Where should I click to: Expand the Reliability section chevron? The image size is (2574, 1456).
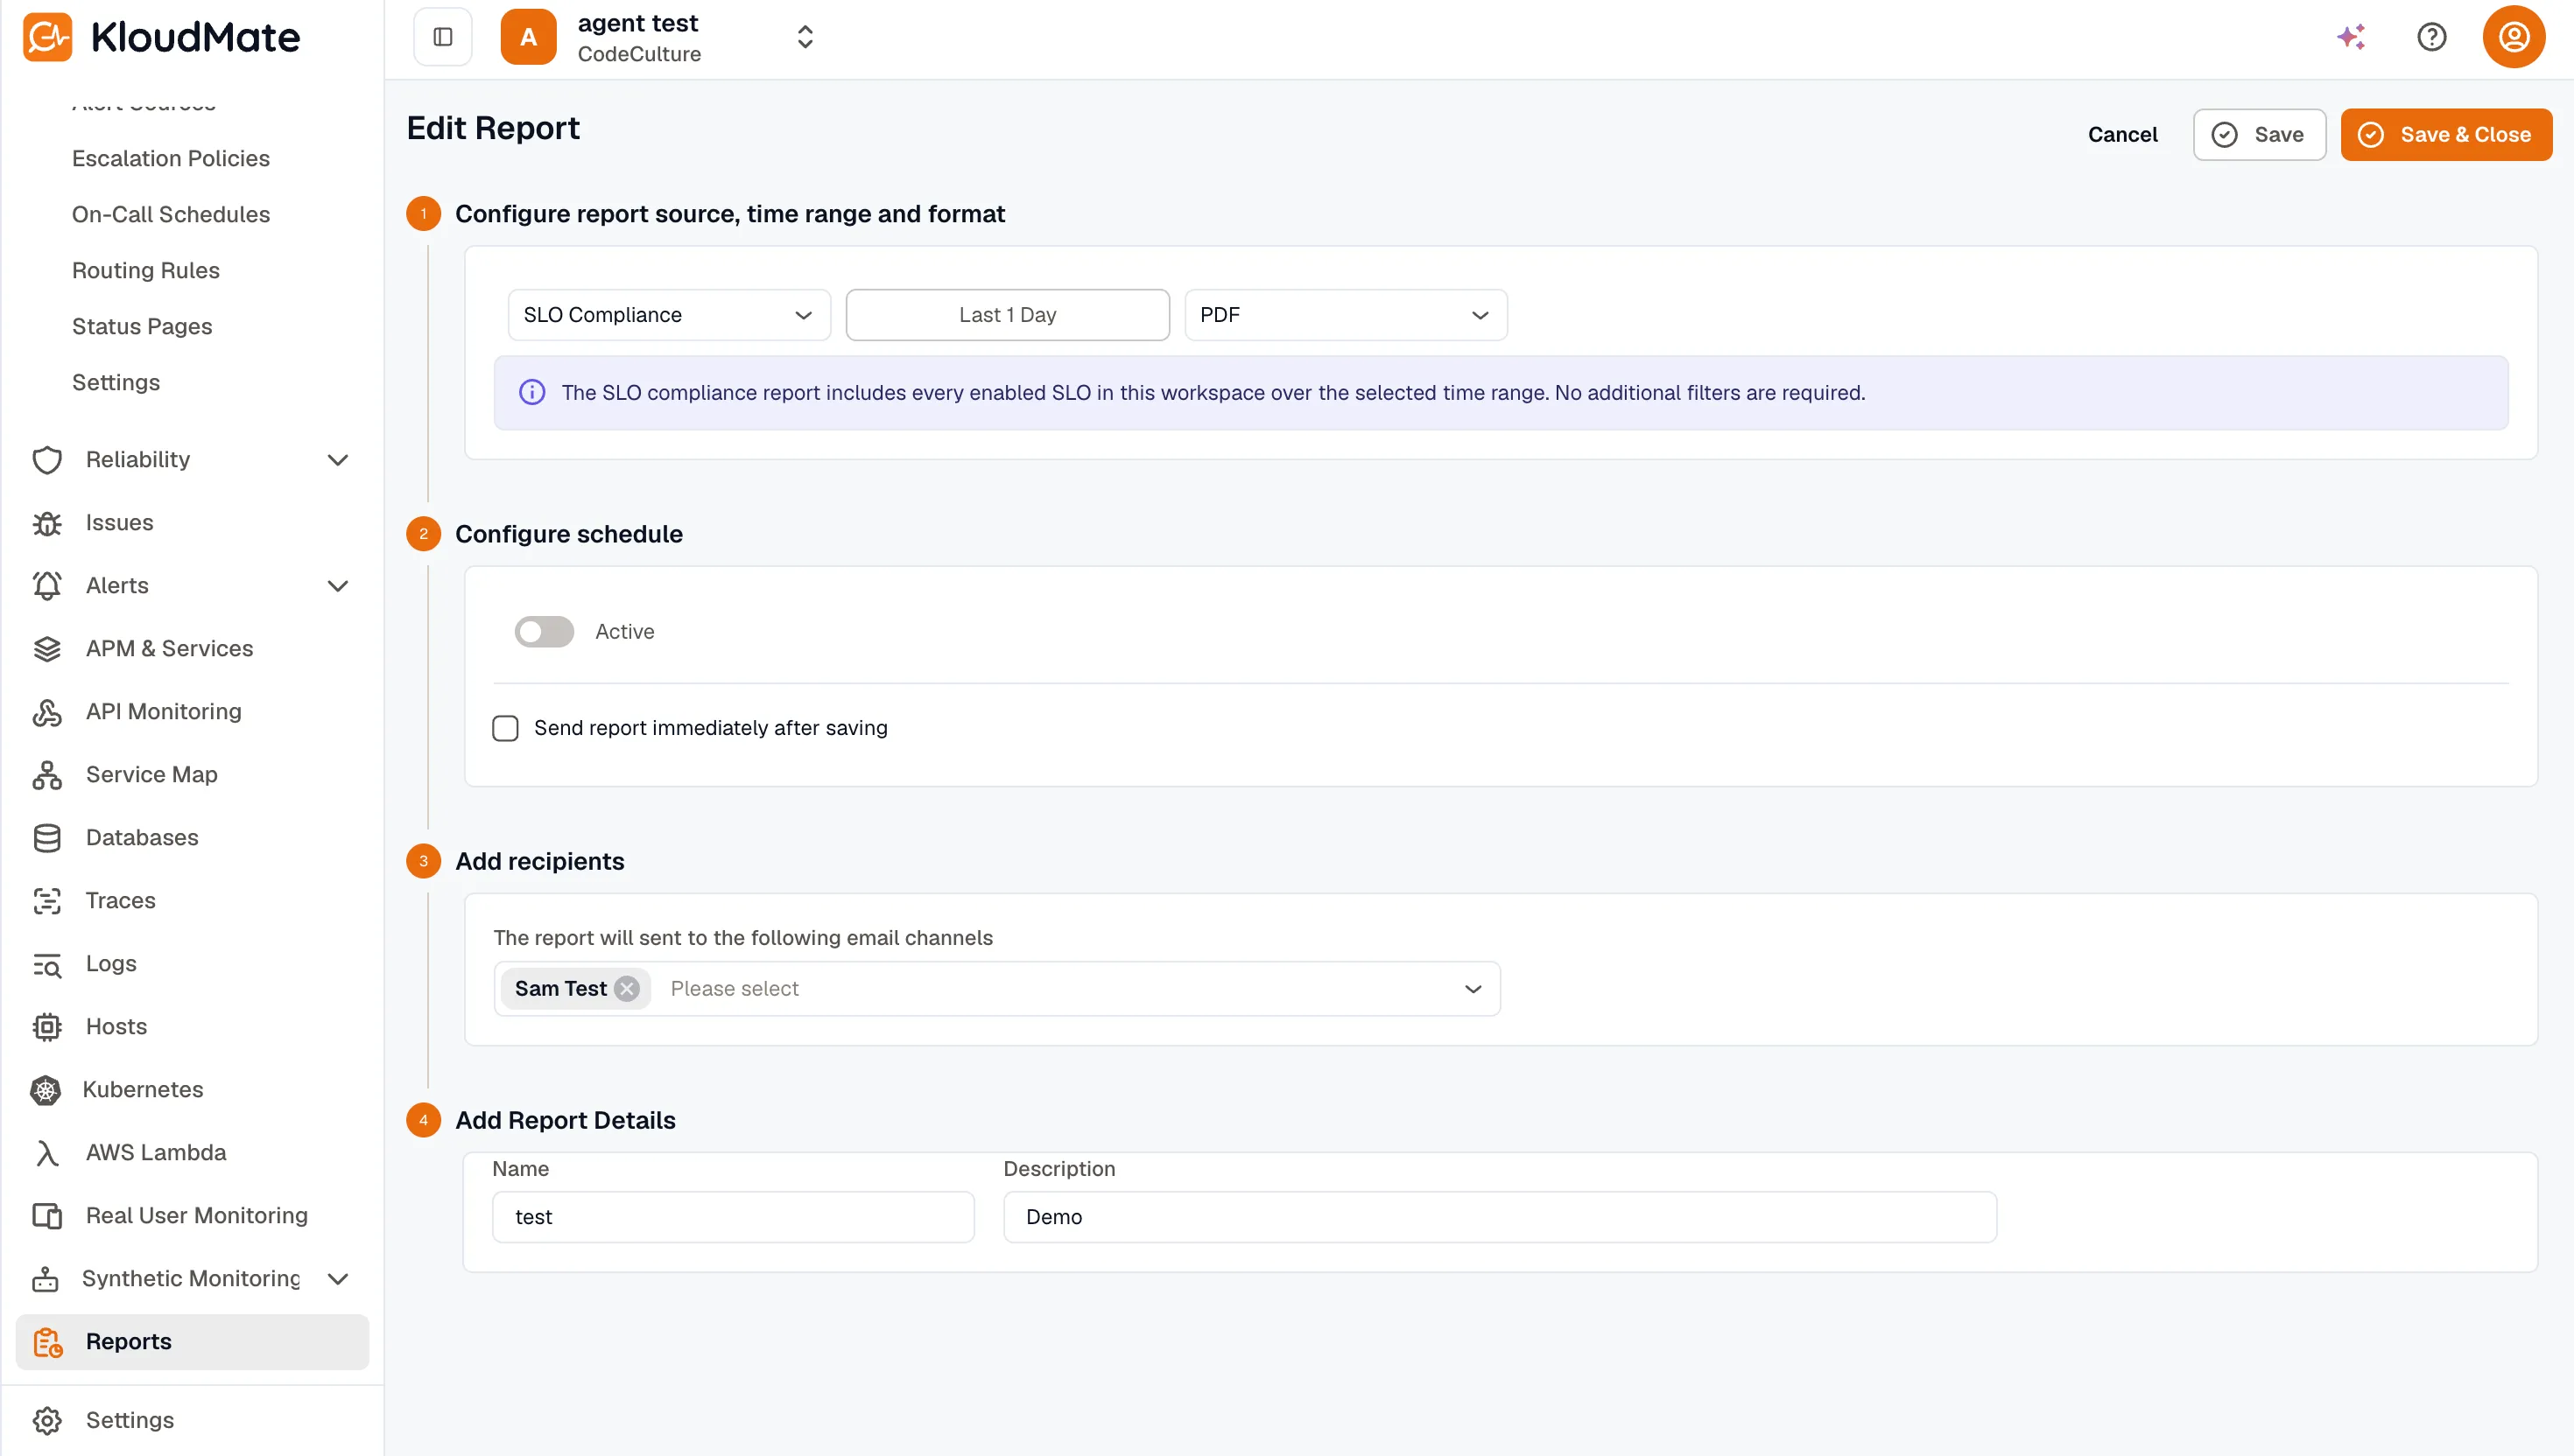[338, 460]
